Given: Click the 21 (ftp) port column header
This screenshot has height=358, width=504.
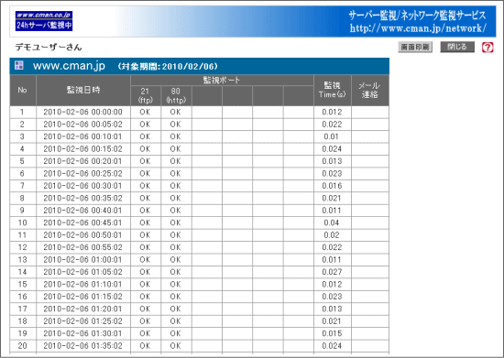Looking at the screenshot, I should [x=146, y=96].
